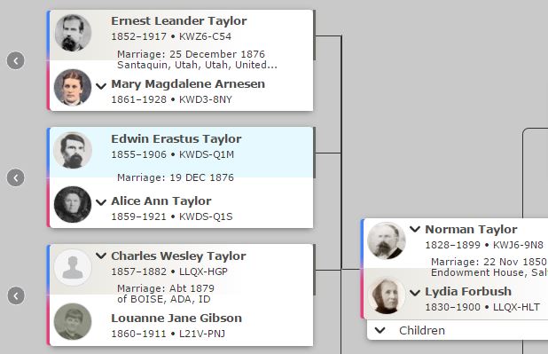
Task: Click Norman Taylor's portrait photo
Action: pos(387,240)
